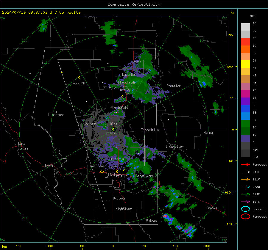This screenshot has width=268, height=250.
Task: Click the red forecast arrow legend icon
Action: [245, 164]
